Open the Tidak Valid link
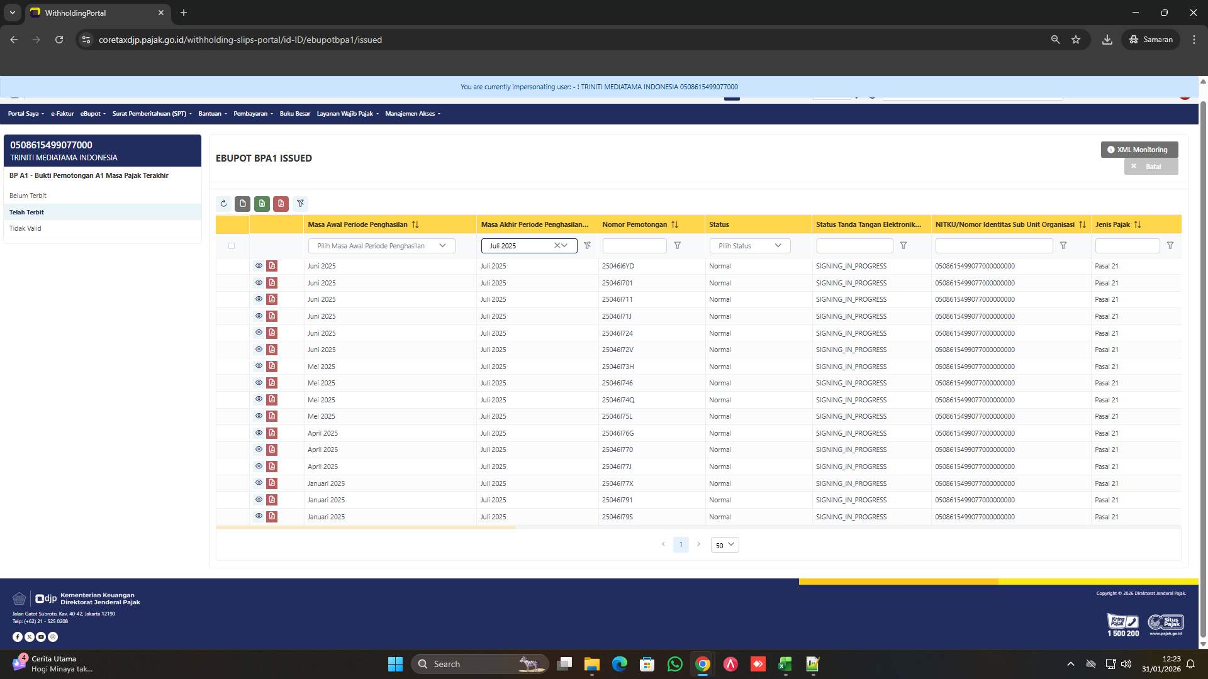This screenshot has height=679, width=1208. pyautogui.click(x=25, y=228)
